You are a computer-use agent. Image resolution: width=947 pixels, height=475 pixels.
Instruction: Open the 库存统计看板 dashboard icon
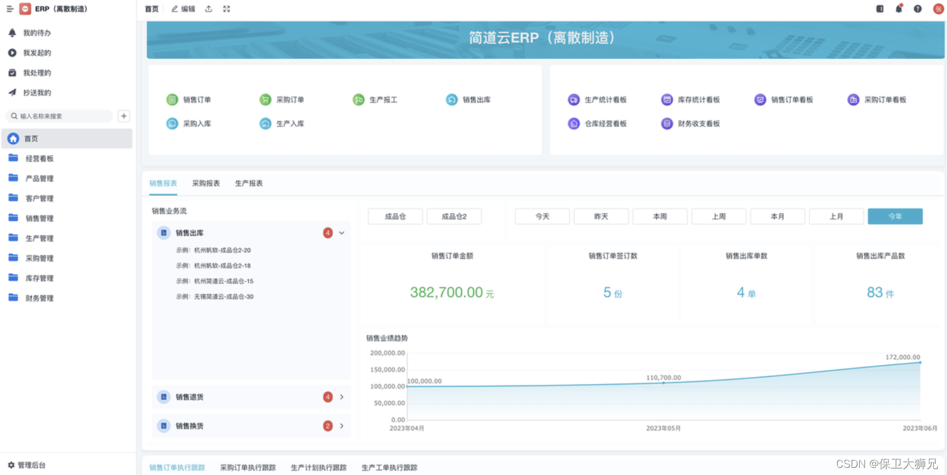click(667, 100)
